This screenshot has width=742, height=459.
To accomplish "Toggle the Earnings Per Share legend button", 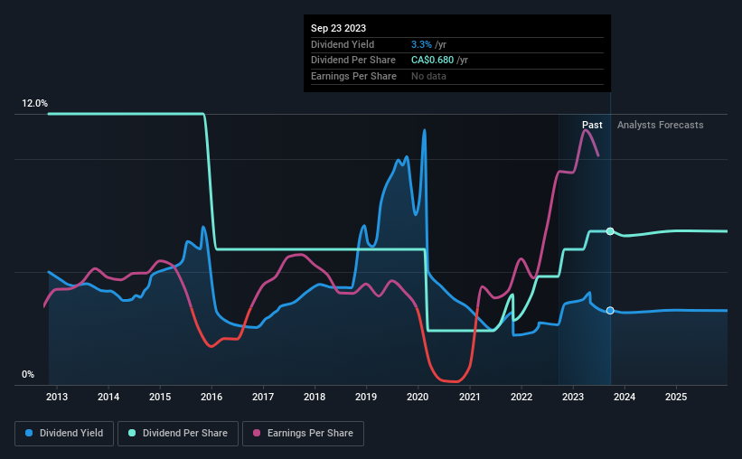I will click(304, 434).
